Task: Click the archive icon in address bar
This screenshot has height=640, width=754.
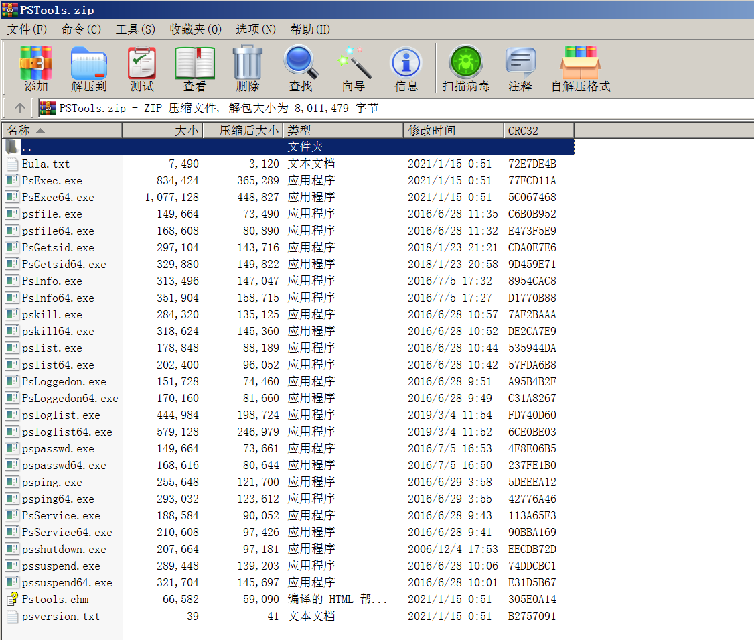Action: pyautogui.click(x=48, y=108)
